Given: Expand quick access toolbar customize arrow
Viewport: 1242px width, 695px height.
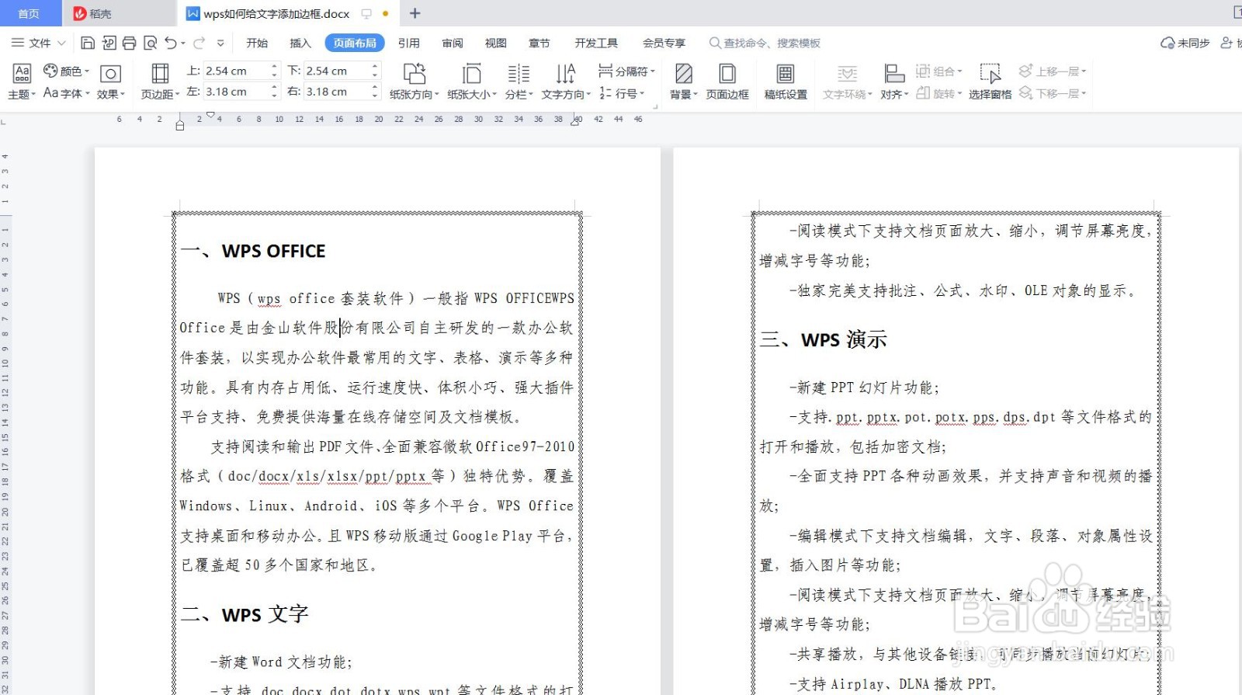Looking at the screenshot, I should tap(220, 43).
